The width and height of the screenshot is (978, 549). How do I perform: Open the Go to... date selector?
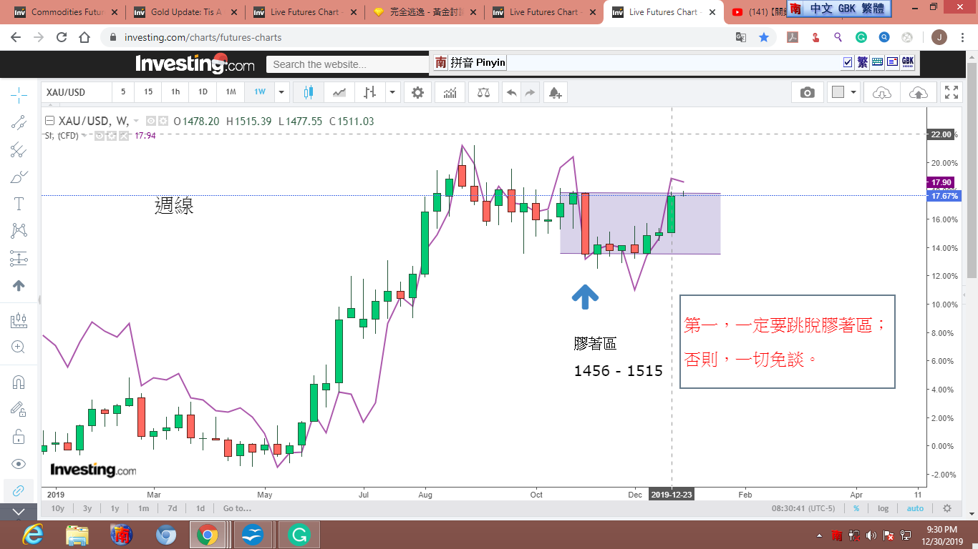click(x=237, y=508)
